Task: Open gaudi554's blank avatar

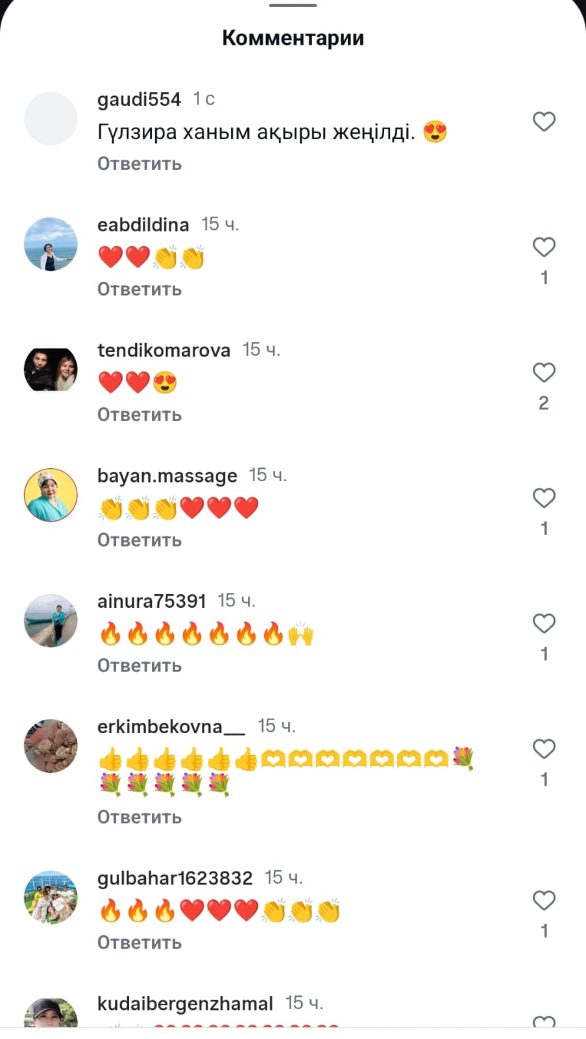Action: (51, 119)
